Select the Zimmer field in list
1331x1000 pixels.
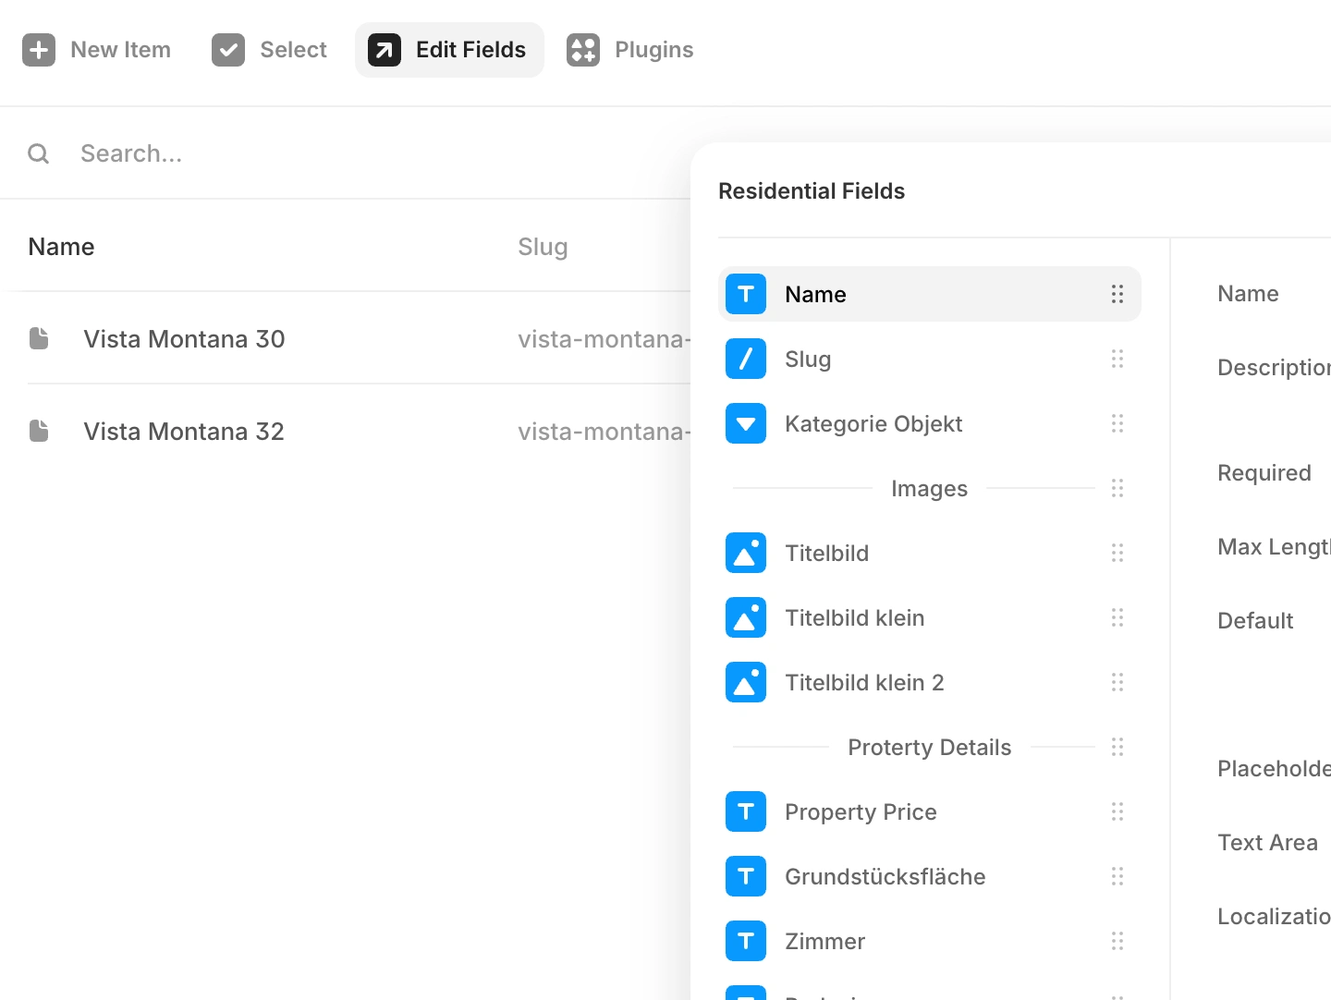coord(824,941)
